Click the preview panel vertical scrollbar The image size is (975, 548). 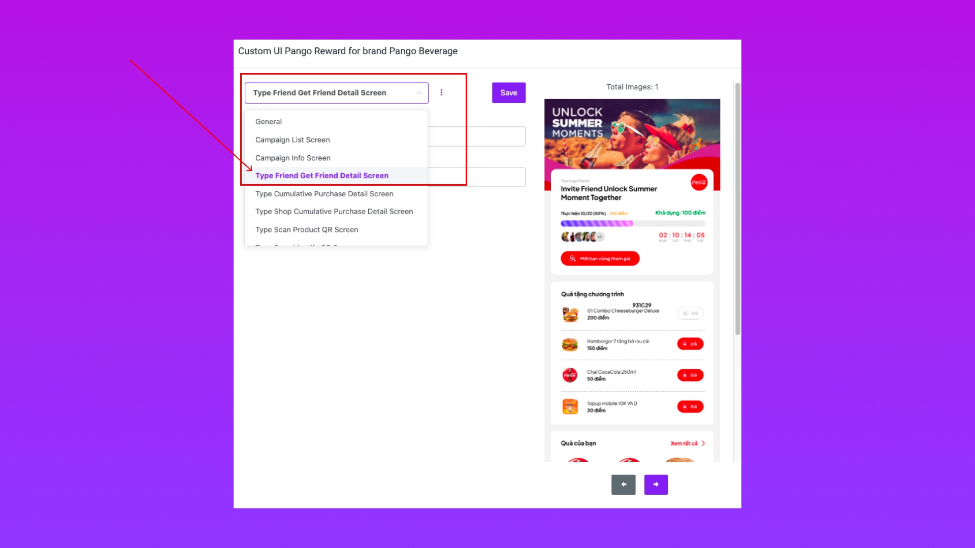pyautogui.click(x=737, y=209)
